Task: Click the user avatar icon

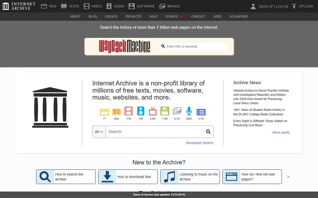Action: click(x=253, y=6)
